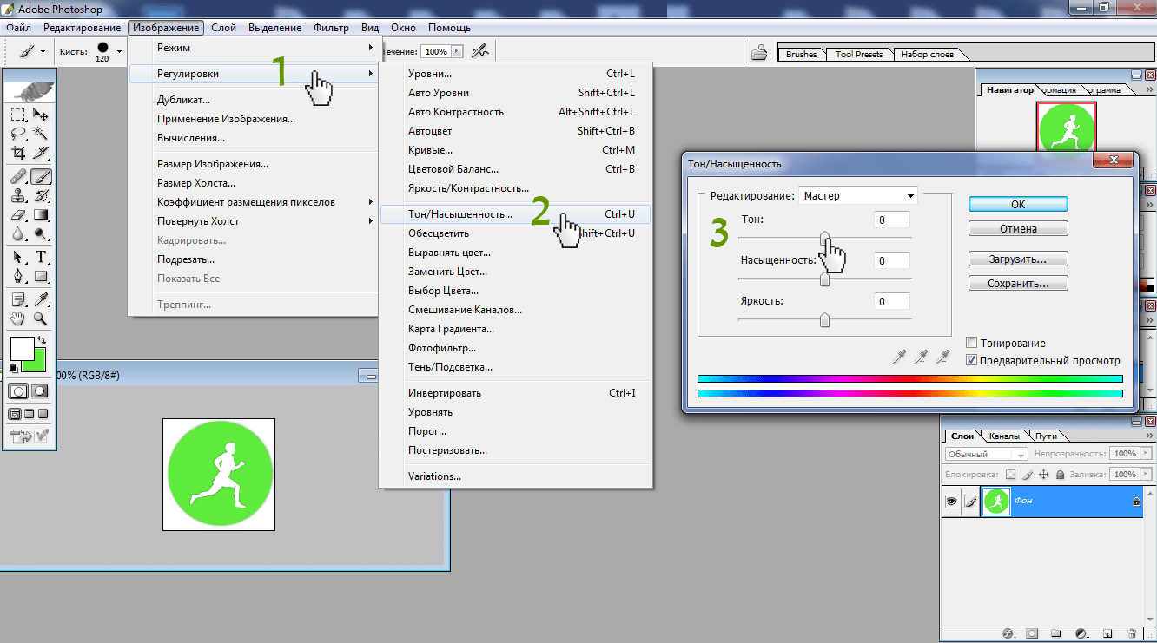Click the Navigator preview thumbnail
The image size is (1157, 643).
pyautogui.click(x=1066, y=129)
